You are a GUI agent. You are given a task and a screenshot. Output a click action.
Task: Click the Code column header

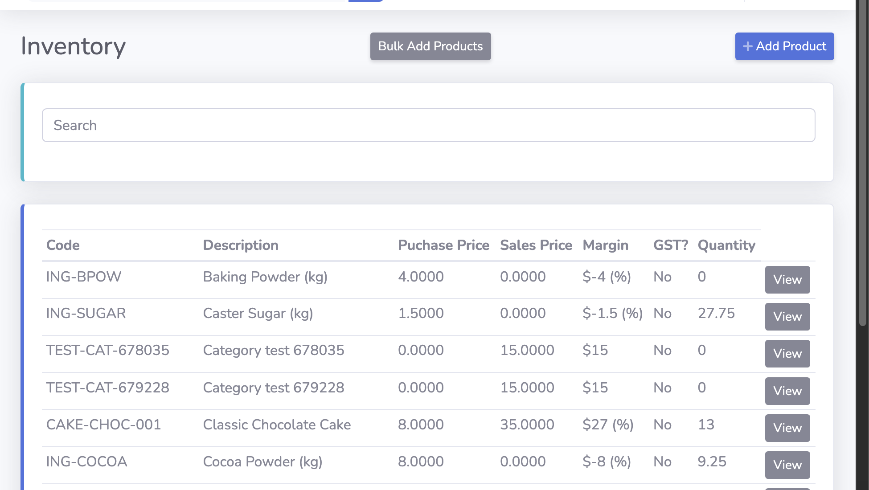pos(63,245)
